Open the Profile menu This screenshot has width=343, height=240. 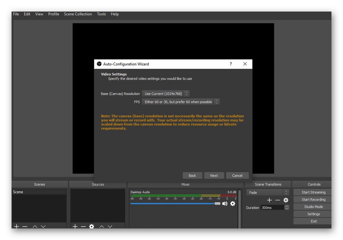pyautogui.click(x=53, y=14)
